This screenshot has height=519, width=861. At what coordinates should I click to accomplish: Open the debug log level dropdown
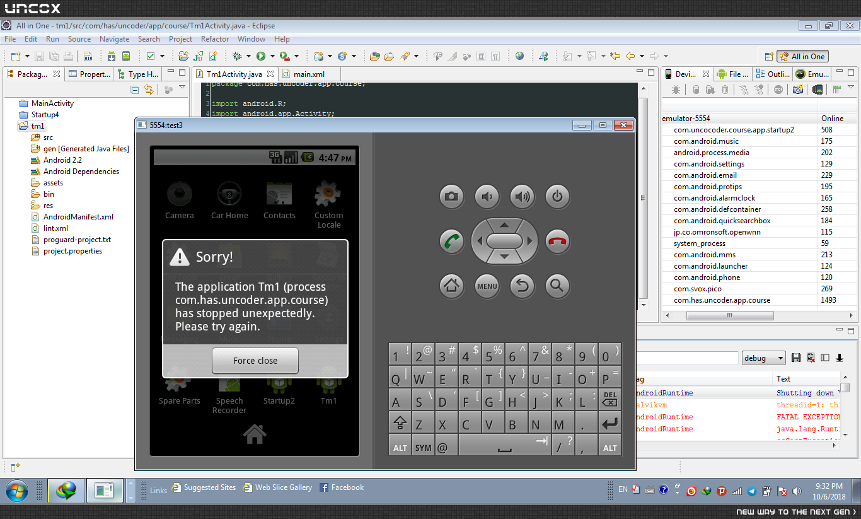pos(764,358)
